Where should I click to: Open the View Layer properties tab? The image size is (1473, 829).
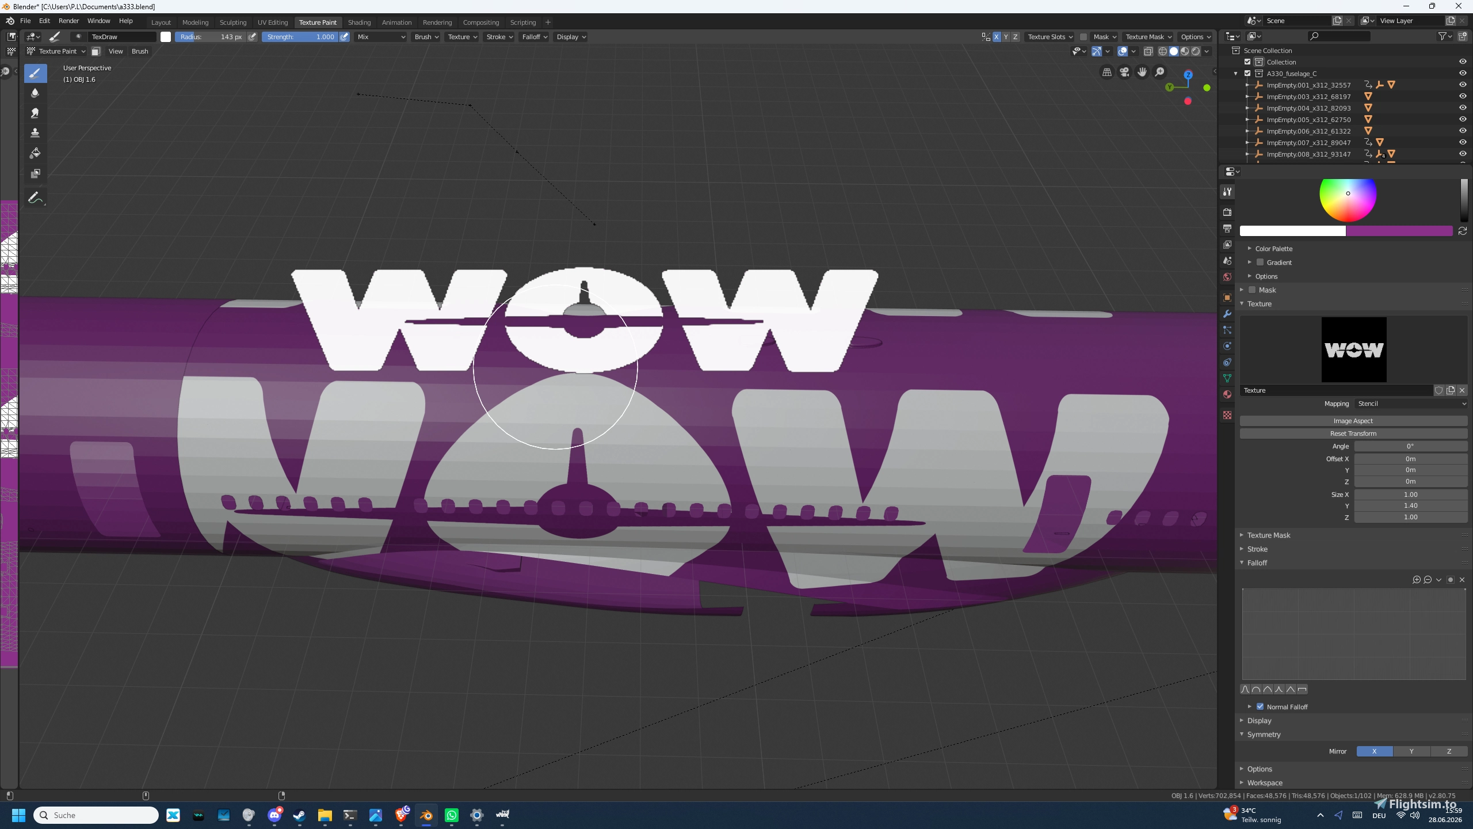1227,245
